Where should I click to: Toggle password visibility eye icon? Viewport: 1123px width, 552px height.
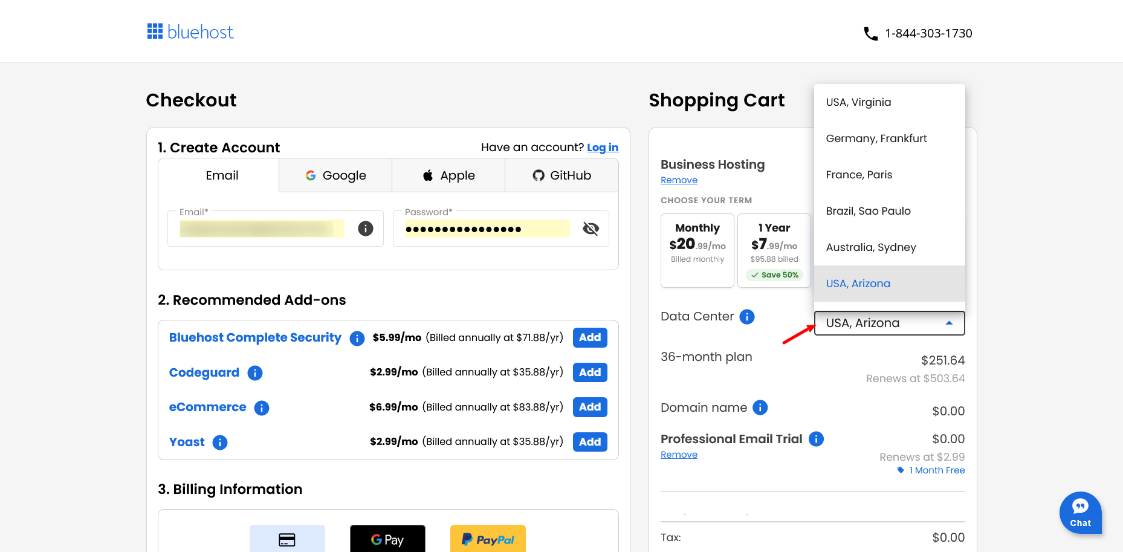[x=591, y=229]
